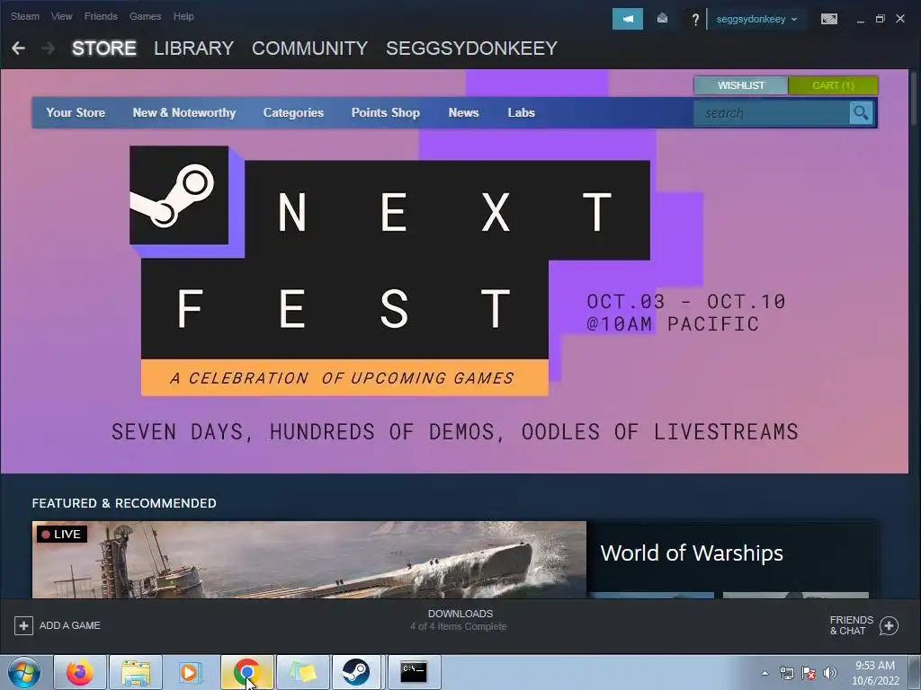The width and height of the screenshot is (921, 690).
Task: Open the CART (1) button
Action: click(x=833, y=85)
